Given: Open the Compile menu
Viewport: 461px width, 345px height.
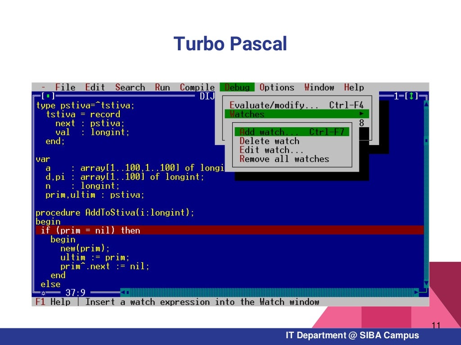Looking at the screenshot, I should [197, 88].
